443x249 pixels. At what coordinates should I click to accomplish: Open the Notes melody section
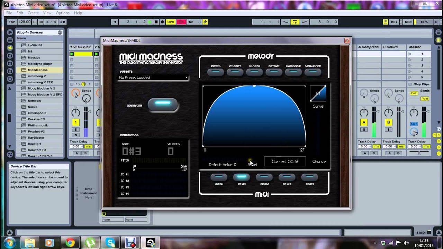(215, 72)
